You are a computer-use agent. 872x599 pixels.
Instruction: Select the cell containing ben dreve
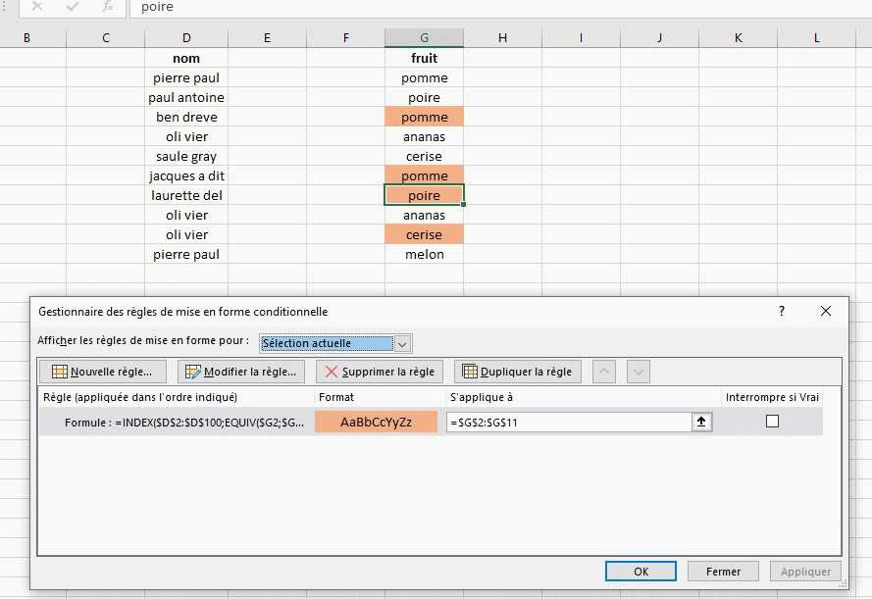[x=186, y=117]
